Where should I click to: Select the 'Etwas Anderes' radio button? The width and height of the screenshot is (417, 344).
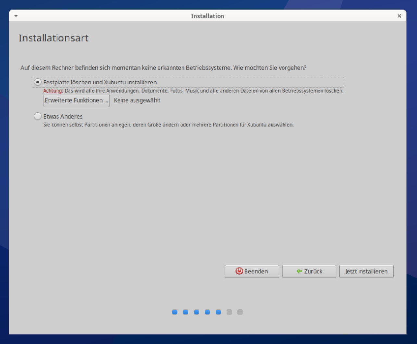point(38,116)
